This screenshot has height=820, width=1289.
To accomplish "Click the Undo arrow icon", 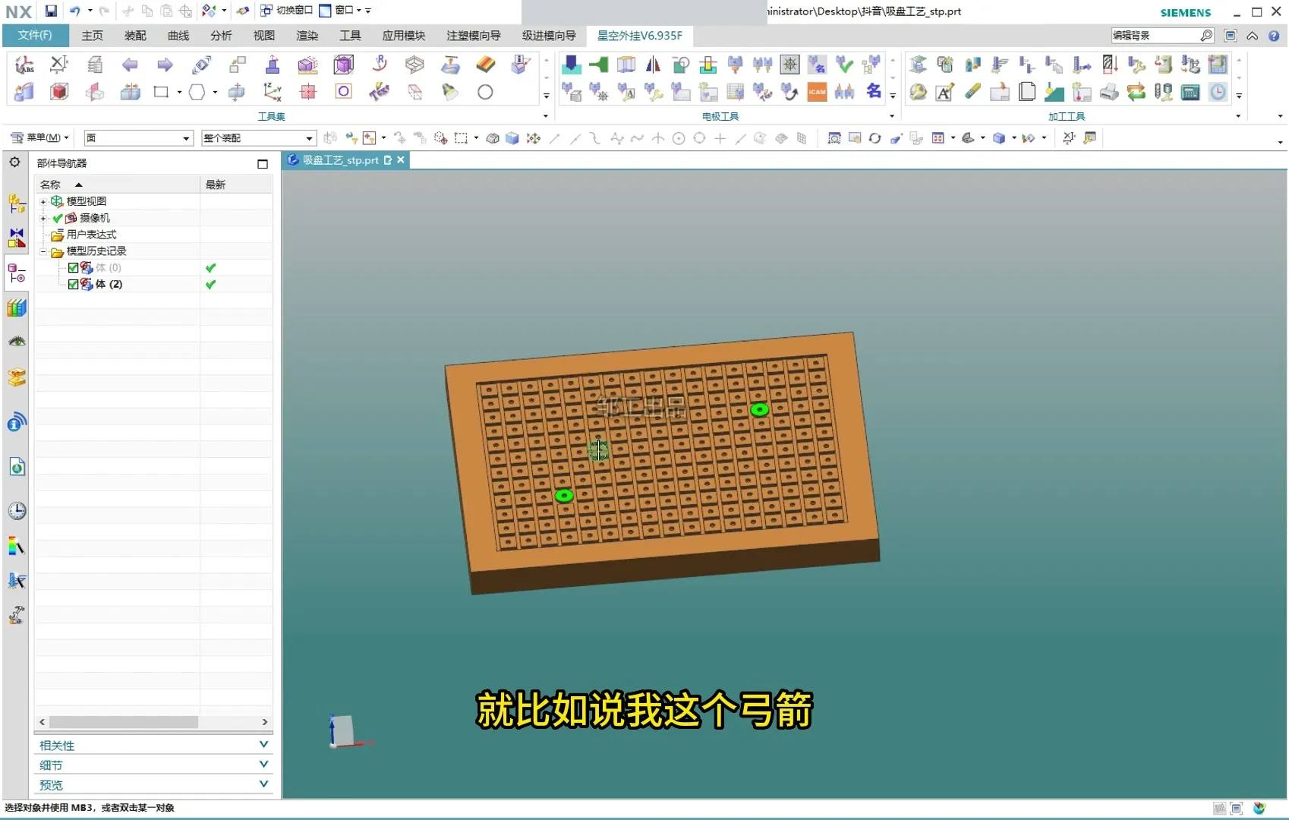I will (x=74, y=11).
